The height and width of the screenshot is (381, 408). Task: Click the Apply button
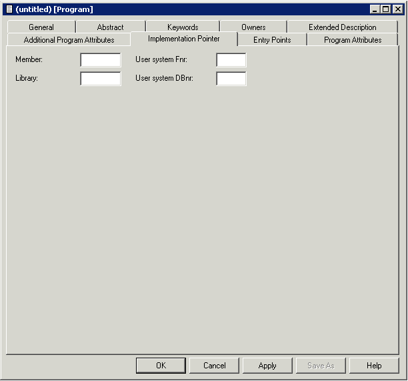tap(267, 366)
